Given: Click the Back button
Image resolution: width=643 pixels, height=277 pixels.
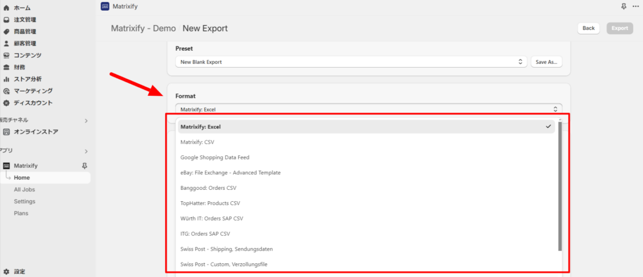Looking at the screenshot, I should [588, 28].
